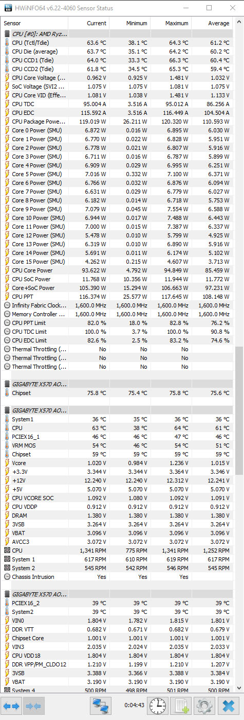
Task: Close sensor window with blue X icon
Action: tap(229, 705)
